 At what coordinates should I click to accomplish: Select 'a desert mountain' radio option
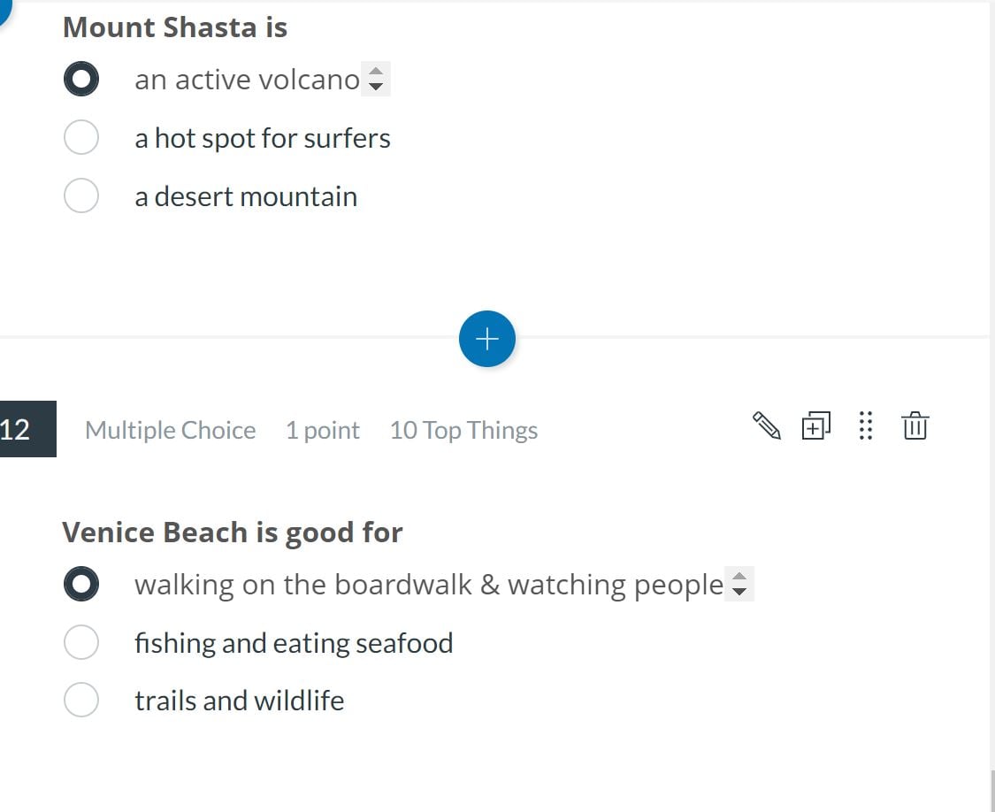(x=81, y=196)
